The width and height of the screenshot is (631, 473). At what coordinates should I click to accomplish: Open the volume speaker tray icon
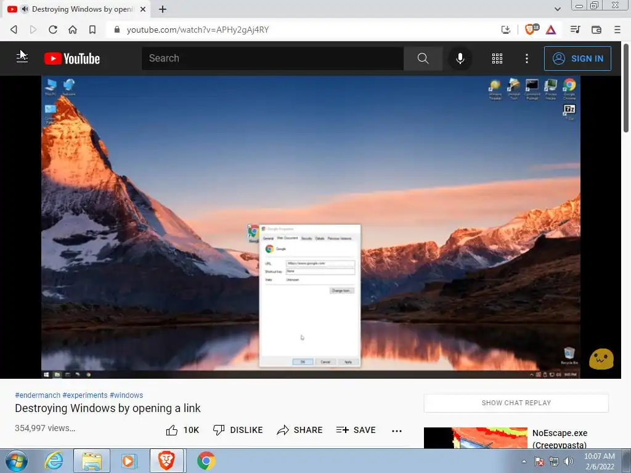(x=568, y=461)
